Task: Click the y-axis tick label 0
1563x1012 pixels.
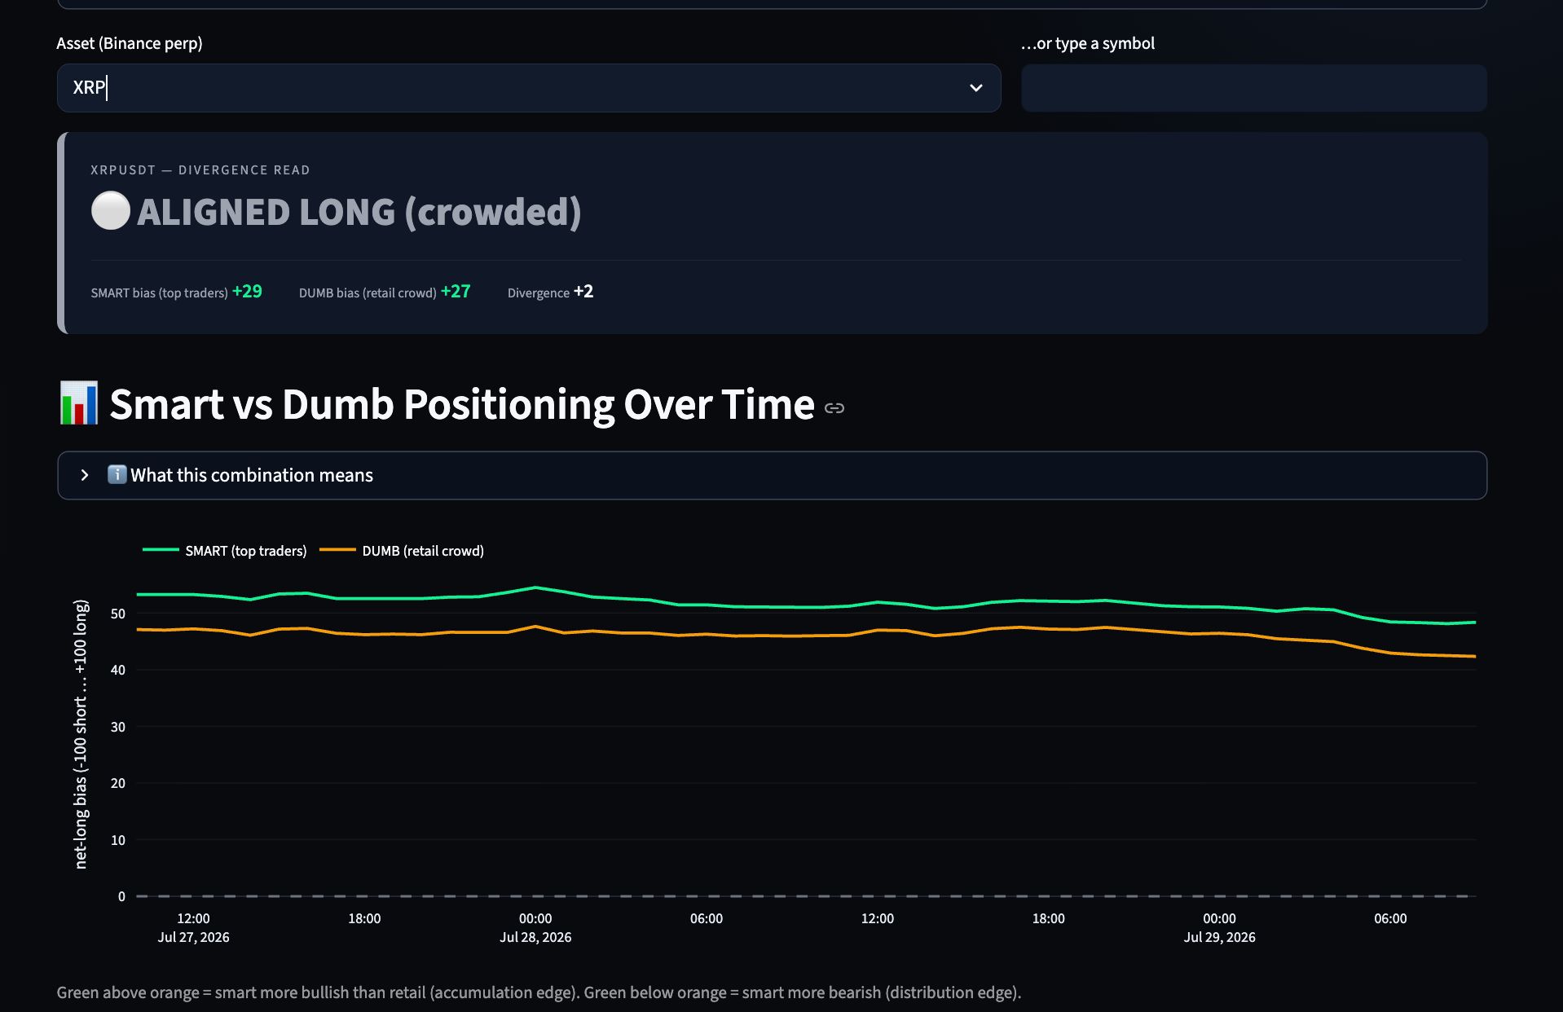Action: pos(121,896)
